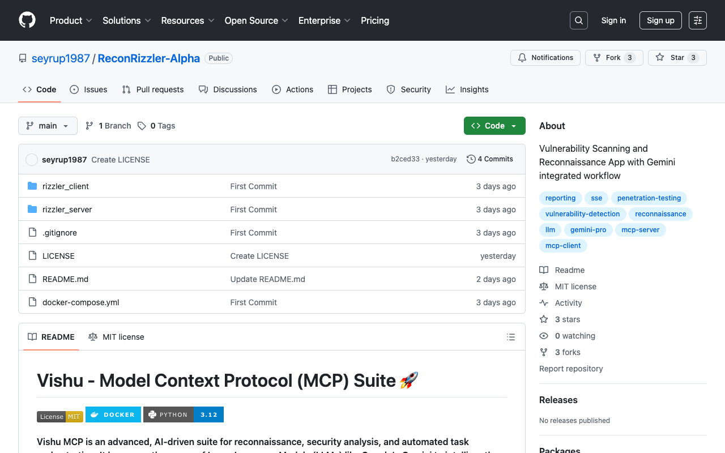Open the main branch selector dropdown
This screenshot has width=725, height=453.
(x=48, y=126)
